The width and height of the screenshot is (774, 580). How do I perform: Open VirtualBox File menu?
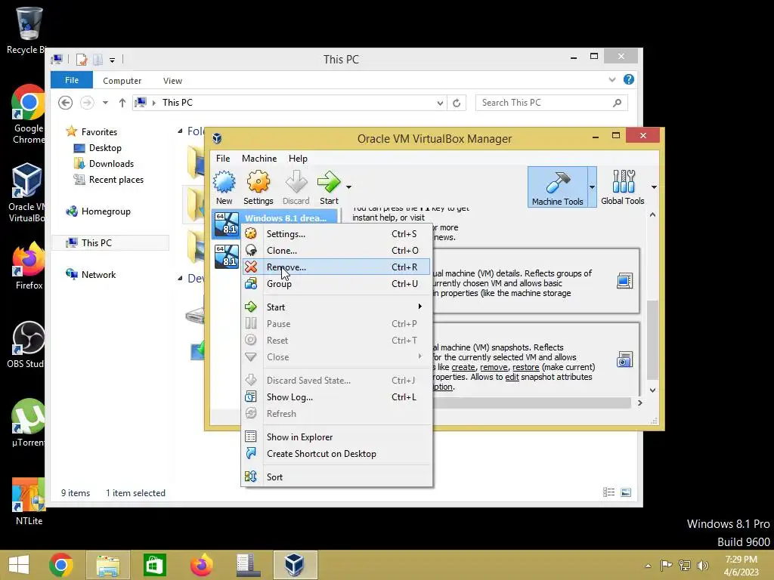tap(223, 159)
